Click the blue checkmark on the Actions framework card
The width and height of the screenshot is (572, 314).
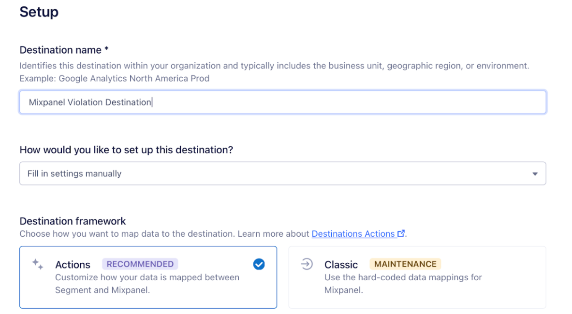click(259, 264)
